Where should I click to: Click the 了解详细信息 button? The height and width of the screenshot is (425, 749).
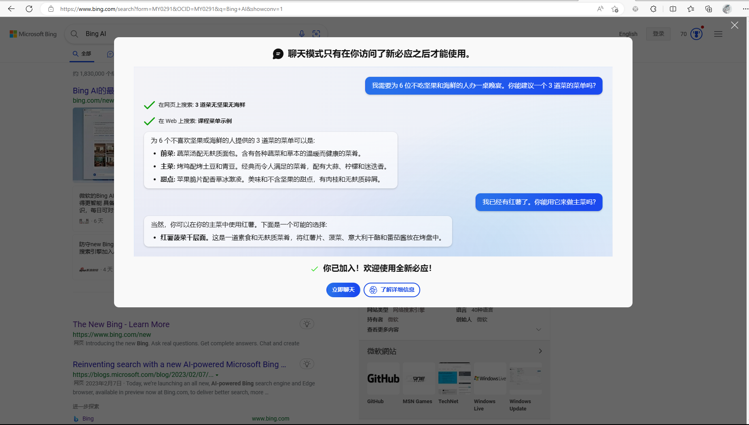pyautogui.click(x=392, y=290)
